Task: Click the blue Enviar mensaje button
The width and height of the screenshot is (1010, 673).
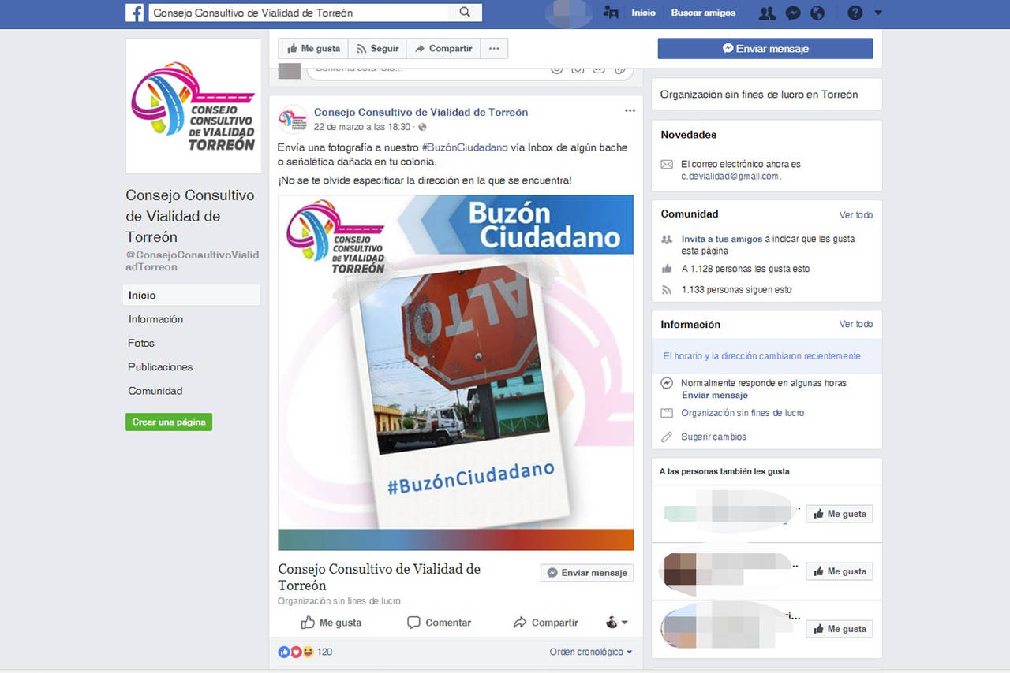Action: coord(765,49)
